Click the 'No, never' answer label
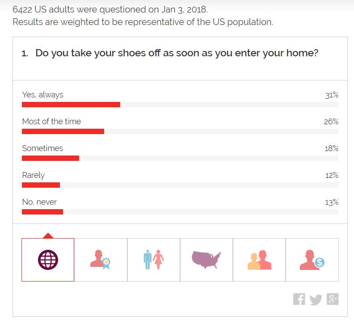This screenshot has width=354, height=320. [x=39, y=202]
